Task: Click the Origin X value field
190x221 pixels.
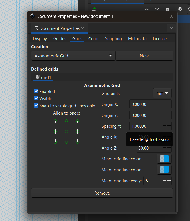Action: click(146, 104)
